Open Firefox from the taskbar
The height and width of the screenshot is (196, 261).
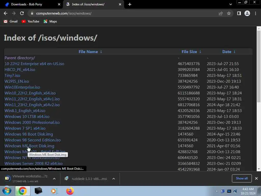point(70,191)
